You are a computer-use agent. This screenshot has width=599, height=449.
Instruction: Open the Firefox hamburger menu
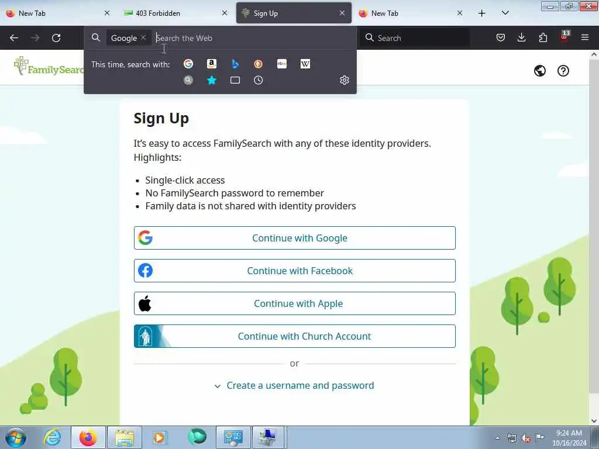pos(585,37)
